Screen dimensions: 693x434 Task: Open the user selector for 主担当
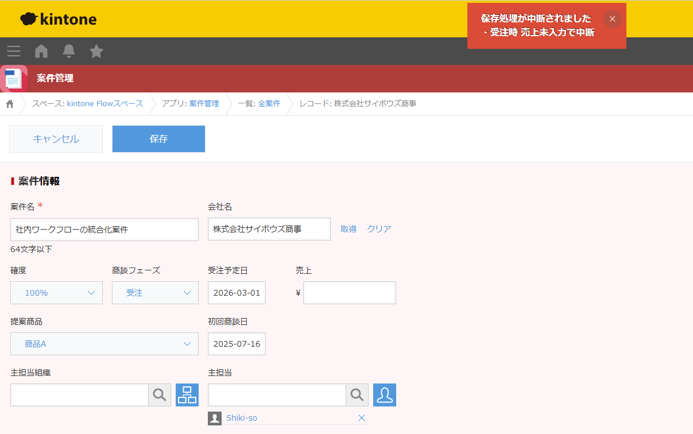(384, 395)
